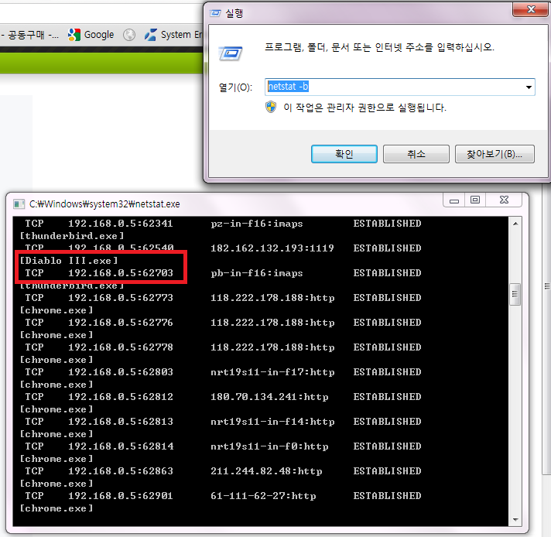This screenshot has width=551, height=537.
Task: Click the 열기 text field containing netstat -b
Action: tap(393, 87)
